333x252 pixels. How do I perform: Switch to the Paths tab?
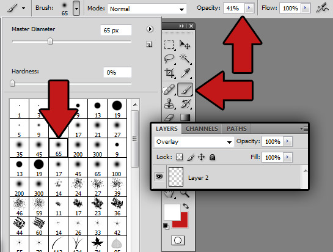point(236,129)
